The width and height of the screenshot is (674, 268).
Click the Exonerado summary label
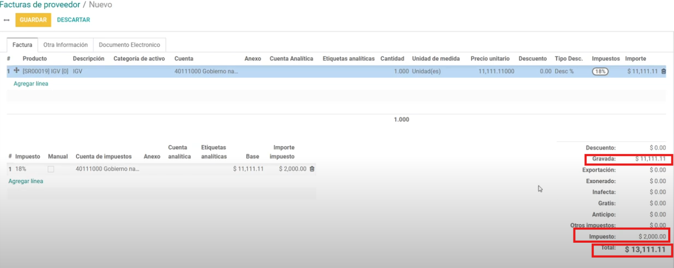tap(601, 181)
